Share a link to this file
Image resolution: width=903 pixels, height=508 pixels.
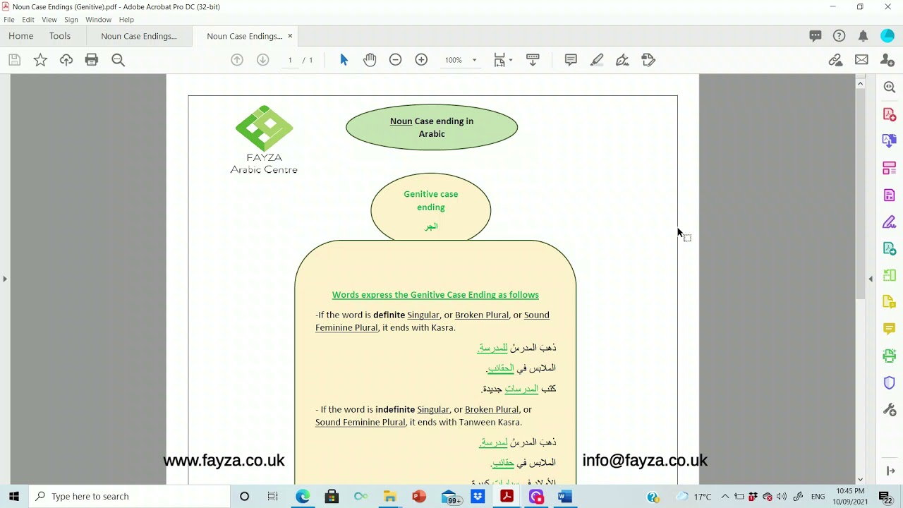[x=836, y=60]
